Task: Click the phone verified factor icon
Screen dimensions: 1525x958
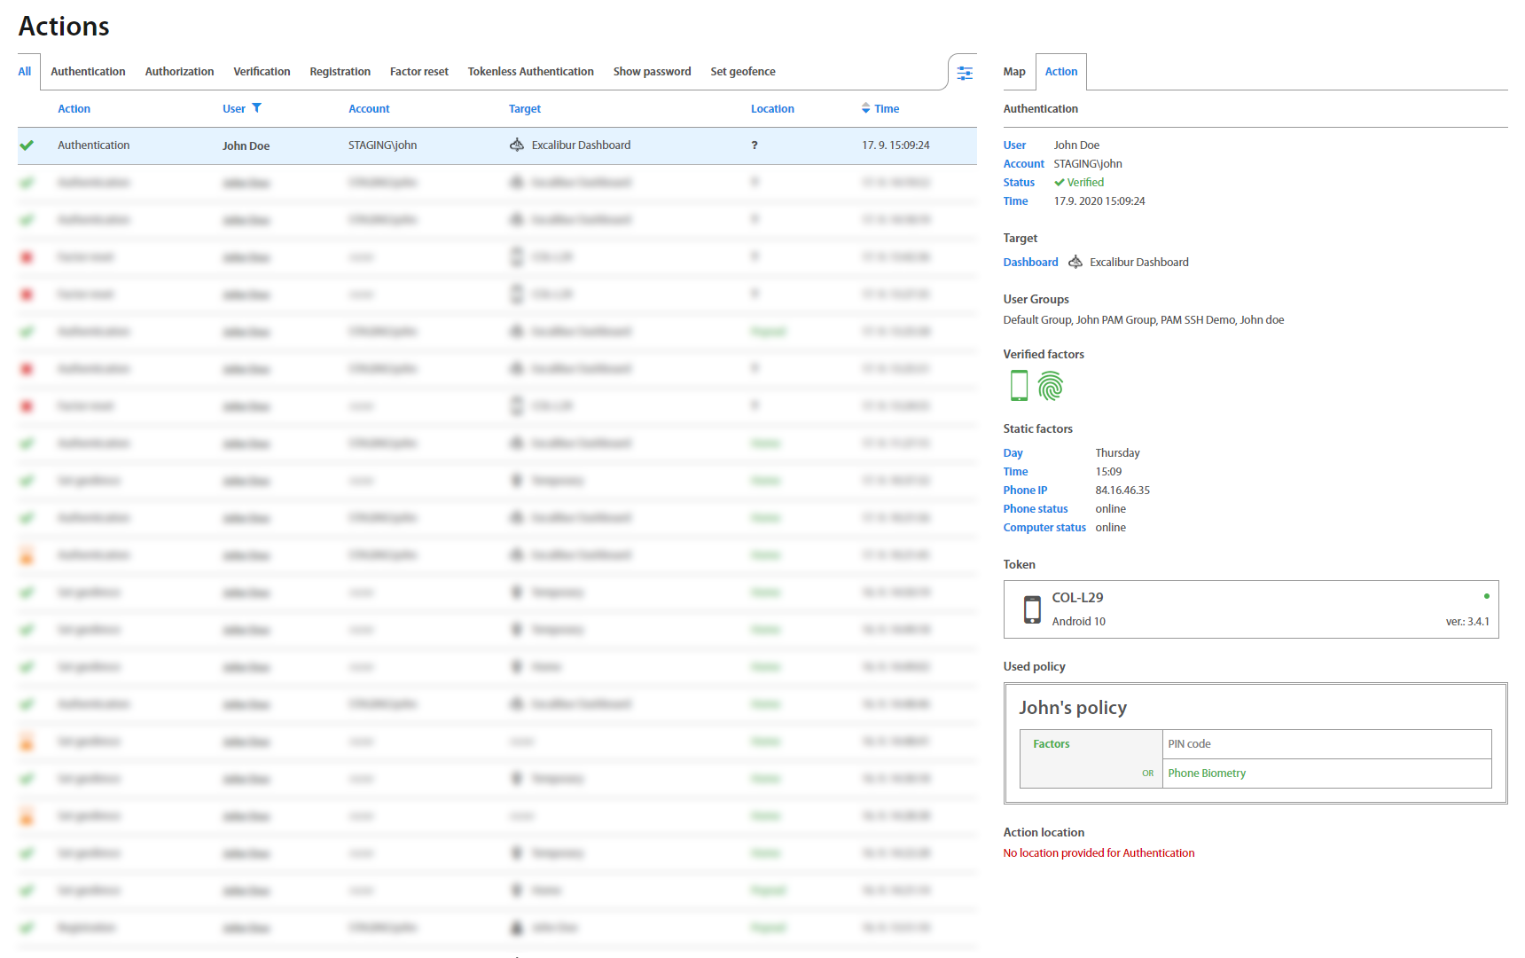Action: point(1019,386)
